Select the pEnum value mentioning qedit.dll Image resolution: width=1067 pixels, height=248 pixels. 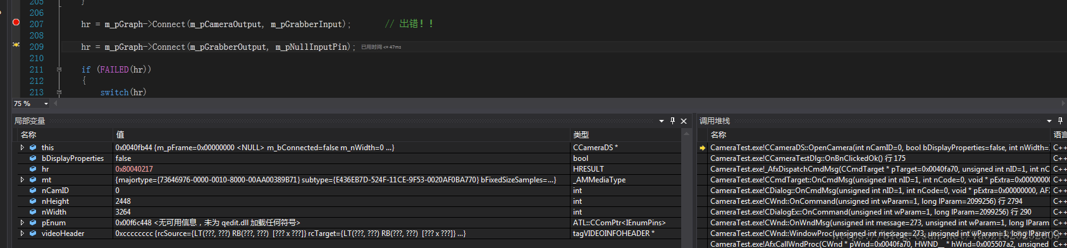(x=207, y=223)
